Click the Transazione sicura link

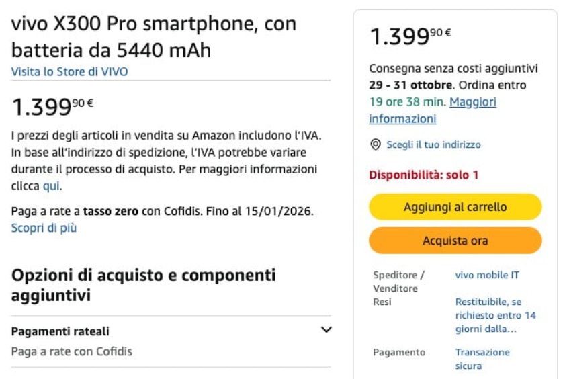pyautogui.click(x=482, y=359)
